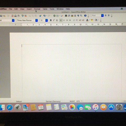Click German (Germany) language in status bar

click(53, 101)
